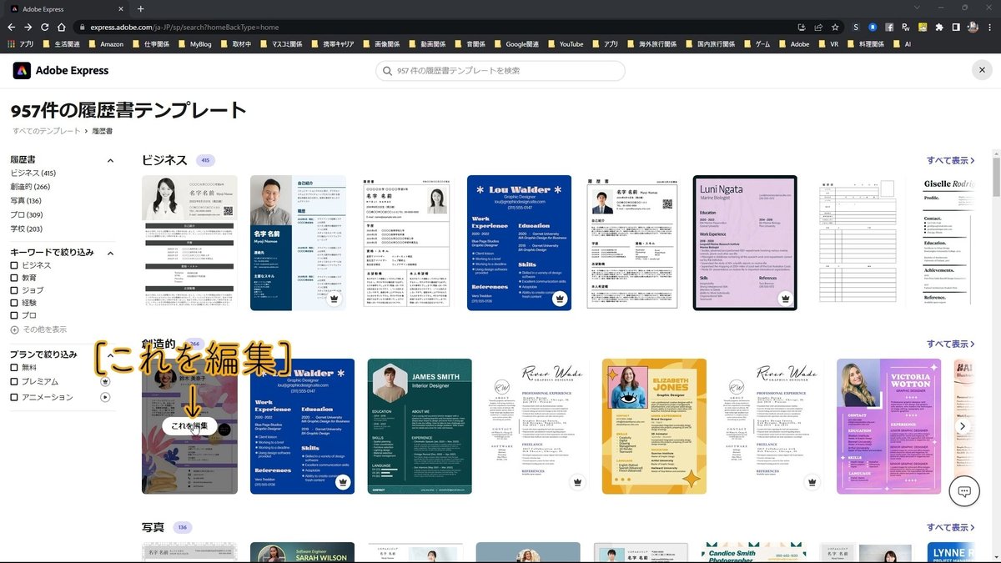The width and height of the screenshot is (1001, 563).
Task: Open the Chrome side panel icon
Action: click(x=956, y=27)
